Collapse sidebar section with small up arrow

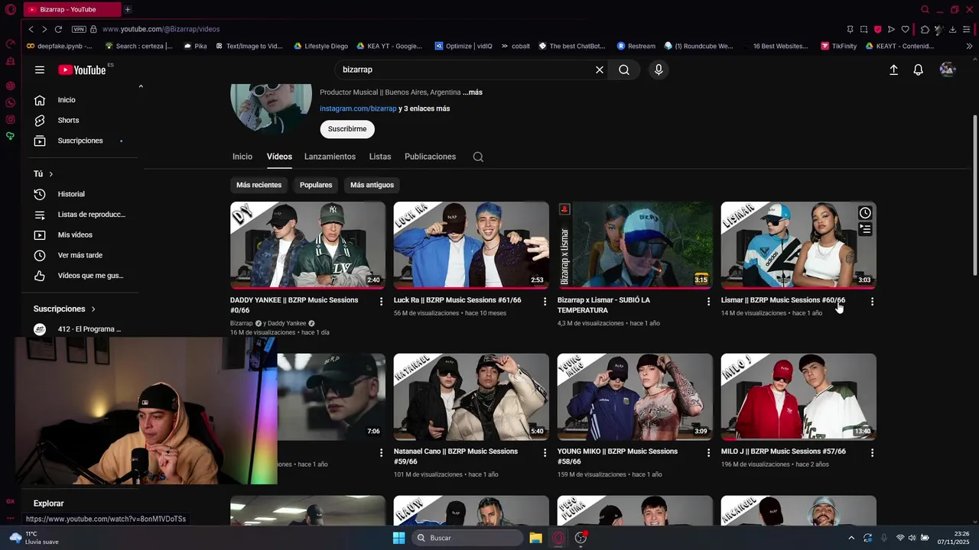click(x=141, y=86)
